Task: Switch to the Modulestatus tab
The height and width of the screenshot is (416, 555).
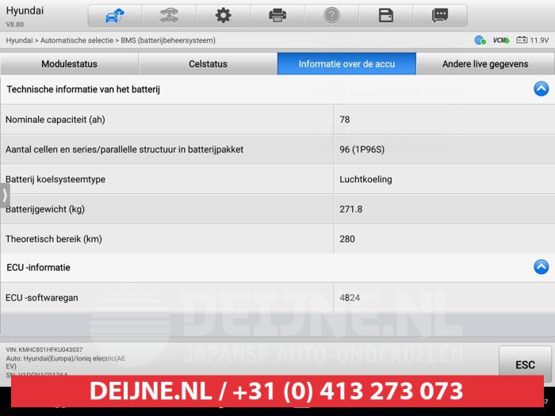Action: click(x=70, y=64)
